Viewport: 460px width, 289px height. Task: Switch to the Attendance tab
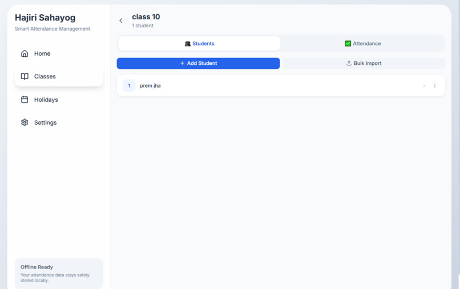point(362,44)
